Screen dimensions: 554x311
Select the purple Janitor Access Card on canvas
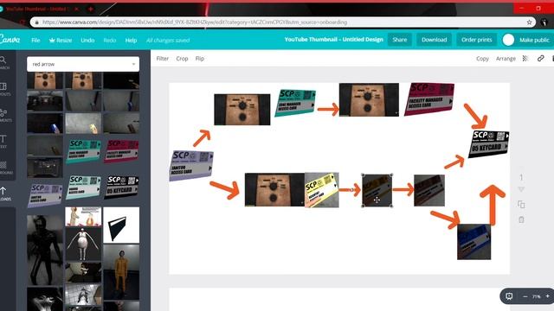(191, 165)
